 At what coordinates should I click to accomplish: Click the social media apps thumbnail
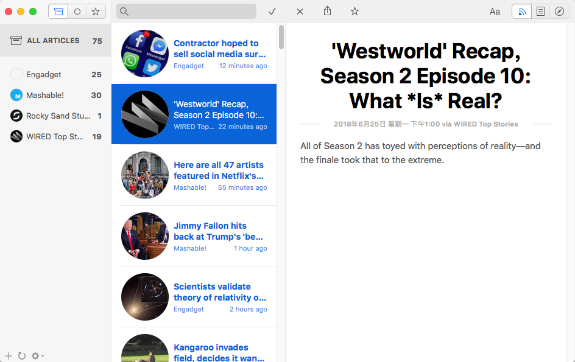tap(145, 54)
